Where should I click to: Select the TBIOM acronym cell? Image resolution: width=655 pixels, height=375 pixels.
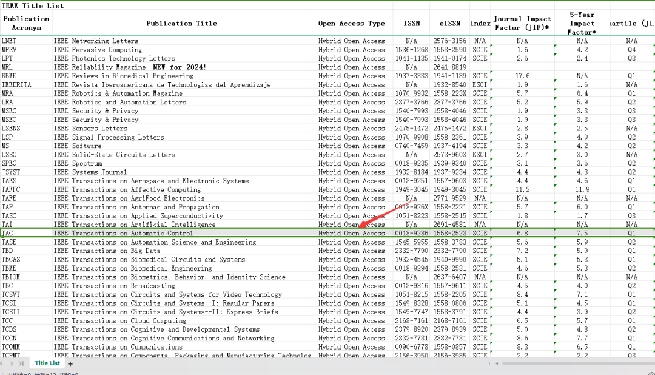(x=26, y=277)
